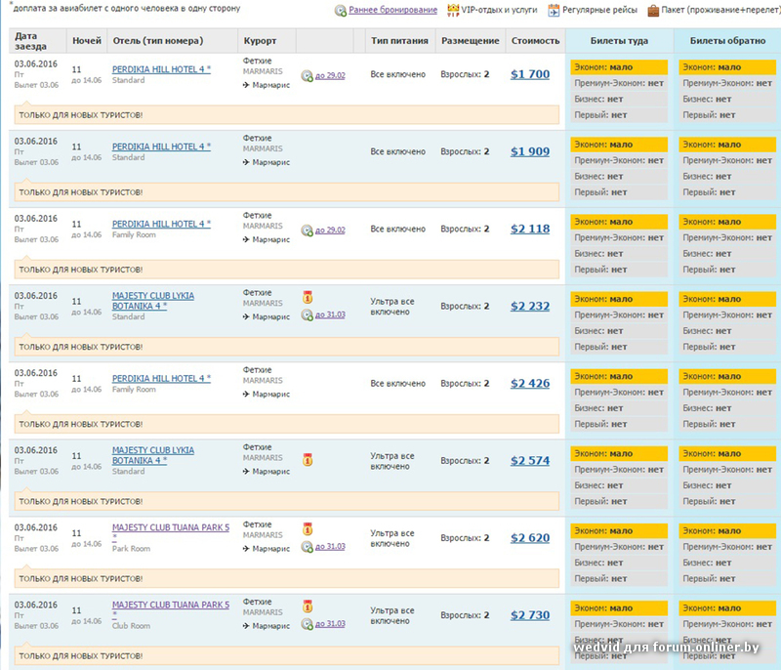The width and height of the screenshot is (781, 670).
Task: Click the early booking clock icon in the $2 730 row
Action: (307, 624)
